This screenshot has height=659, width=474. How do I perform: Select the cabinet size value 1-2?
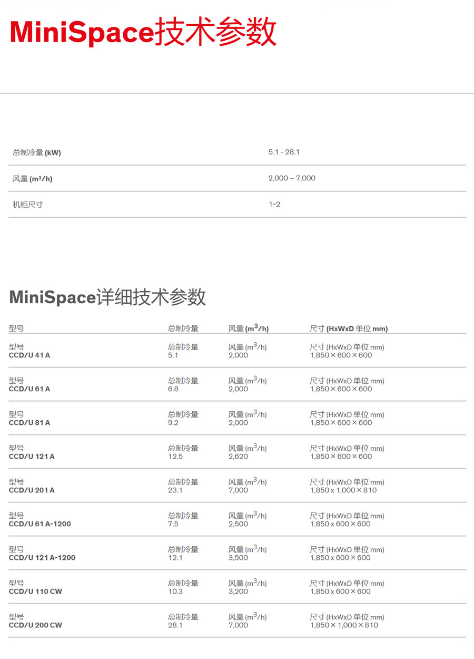[274, 204]
